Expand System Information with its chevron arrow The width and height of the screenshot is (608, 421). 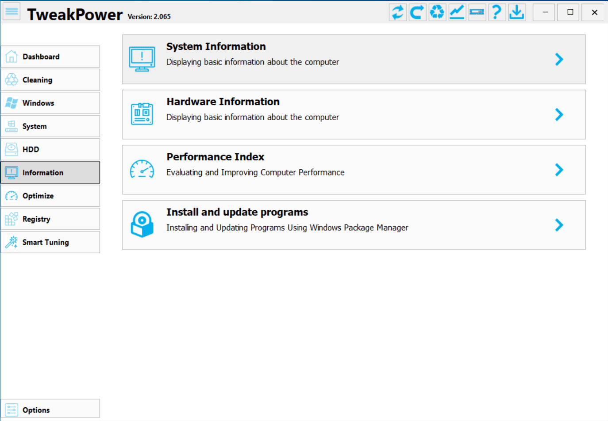[559, 59]
